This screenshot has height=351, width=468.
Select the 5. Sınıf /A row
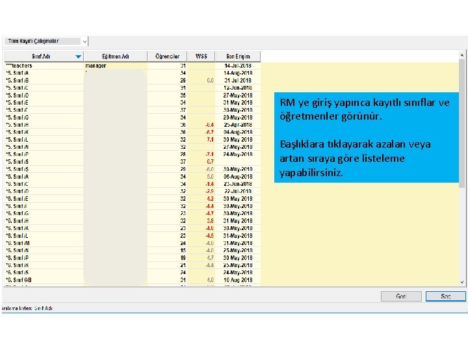coord(133,73)
